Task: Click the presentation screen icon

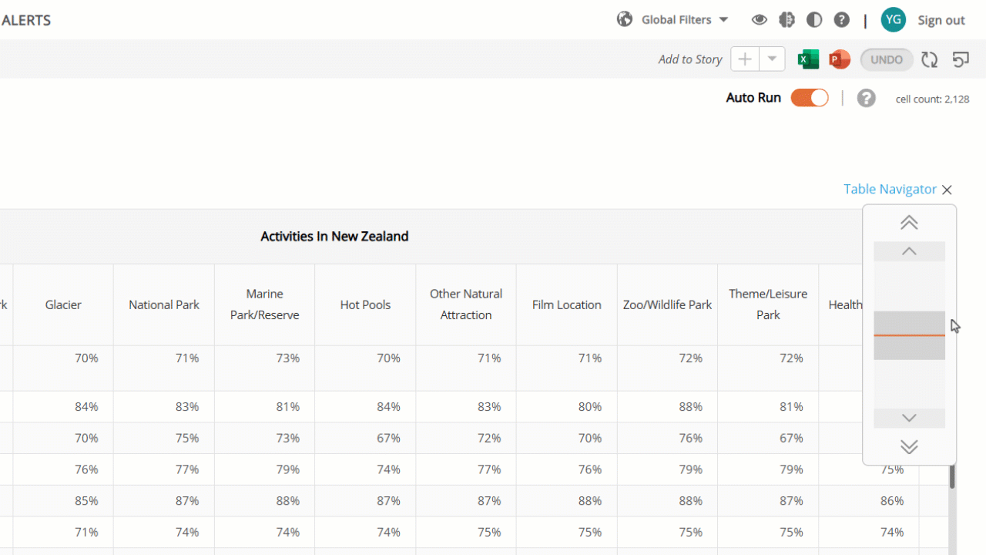Action: tap(961, 59)
